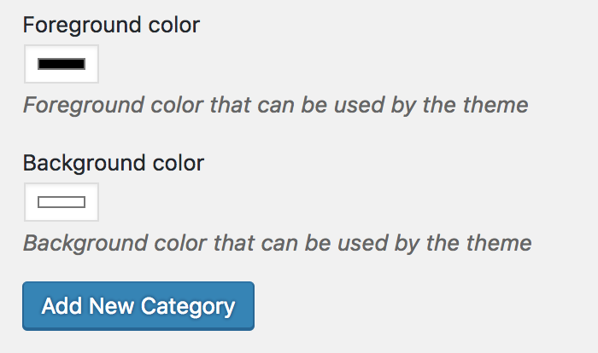This screenshot has height=353, width=598.
Task: Submit the form with Add New Category
Action: click(x=138, y=306)
